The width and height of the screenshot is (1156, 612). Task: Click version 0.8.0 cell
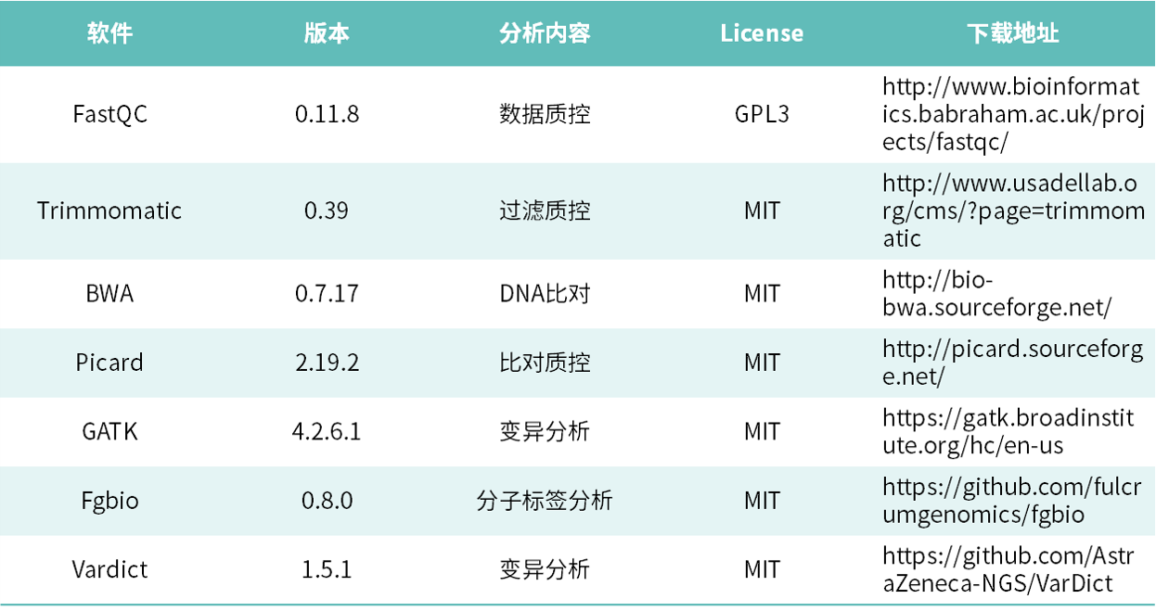click(x=327, y=501)
